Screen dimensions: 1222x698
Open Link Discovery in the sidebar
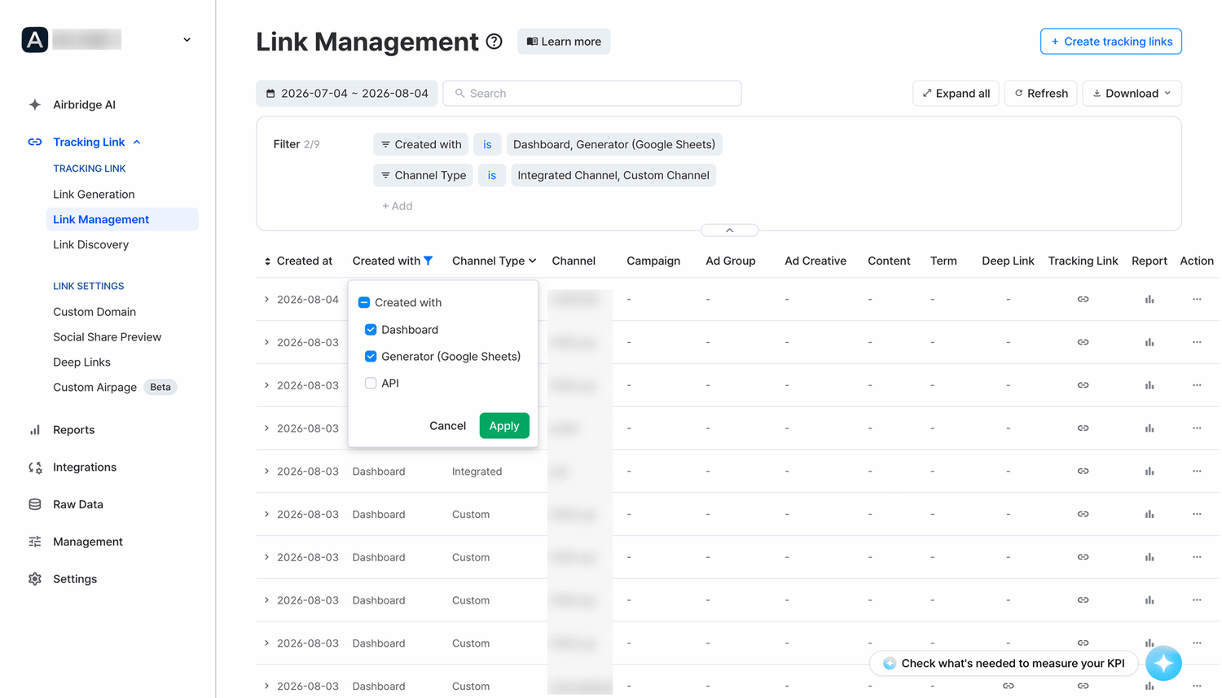pyautogui.click(x=91, y=244)
